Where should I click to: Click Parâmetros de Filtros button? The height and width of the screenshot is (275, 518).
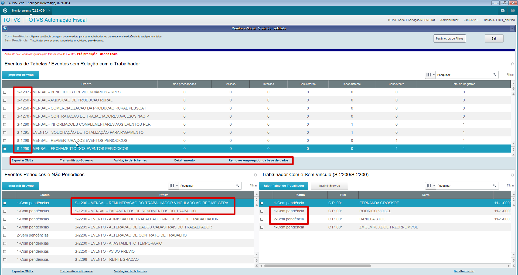coord(449,38)
